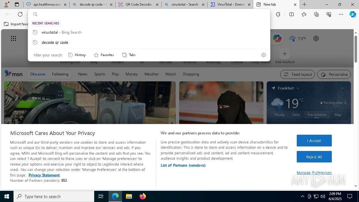
Task: Filter the search by History
Action: pyautogui.click(x=77, y=55)
